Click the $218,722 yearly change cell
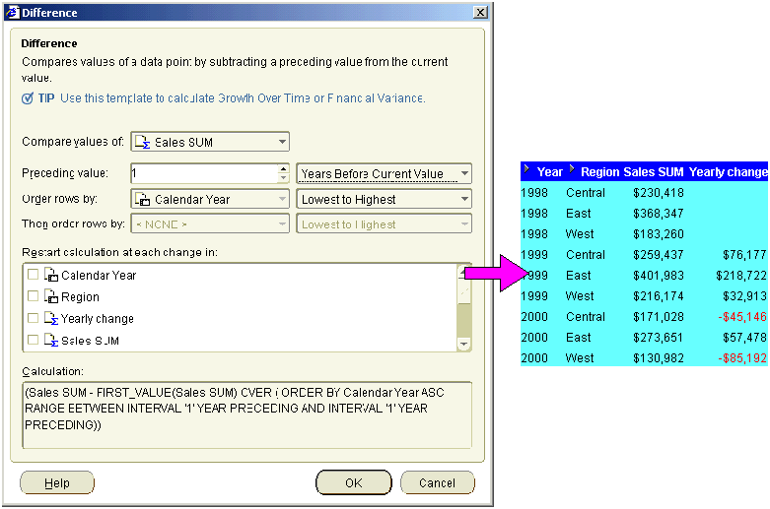This screenshot has width=770, height=509. pyautogui.click(x=741, y=276)
